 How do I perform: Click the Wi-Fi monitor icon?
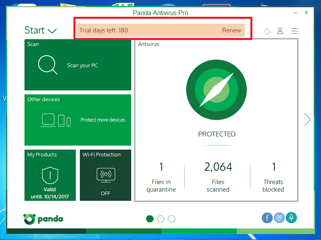click(106, 175)
